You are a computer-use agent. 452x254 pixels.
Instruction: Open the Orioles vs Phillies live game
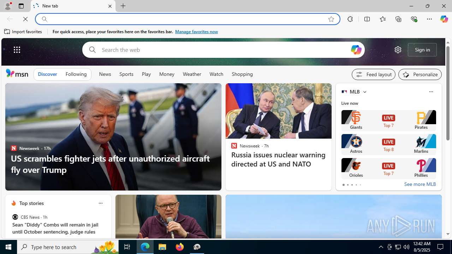point(389,169)
